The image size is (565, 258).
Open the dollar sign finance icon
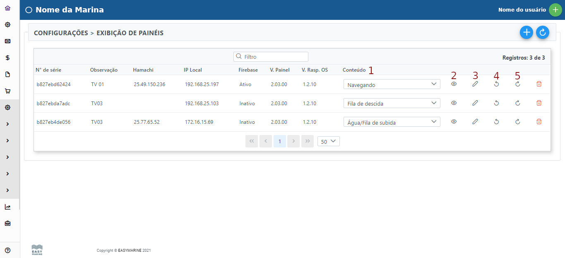coord(7,58)
